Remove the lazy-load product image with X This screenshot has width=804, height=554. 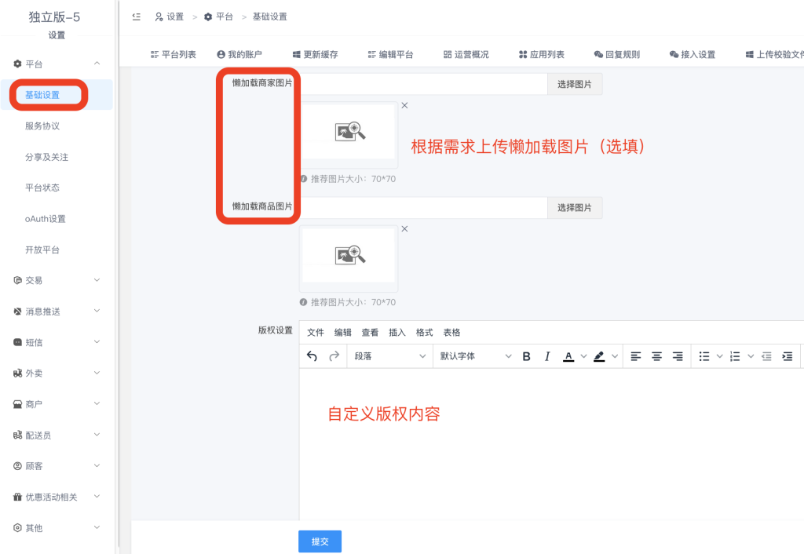(404, 228)
